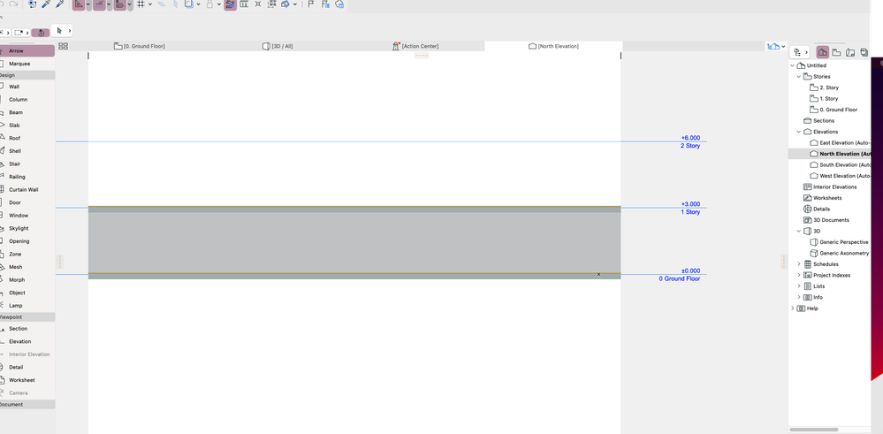883x434 pixels.
Task: Click the flag icon in the toolbar
Action: pos(311,4)
